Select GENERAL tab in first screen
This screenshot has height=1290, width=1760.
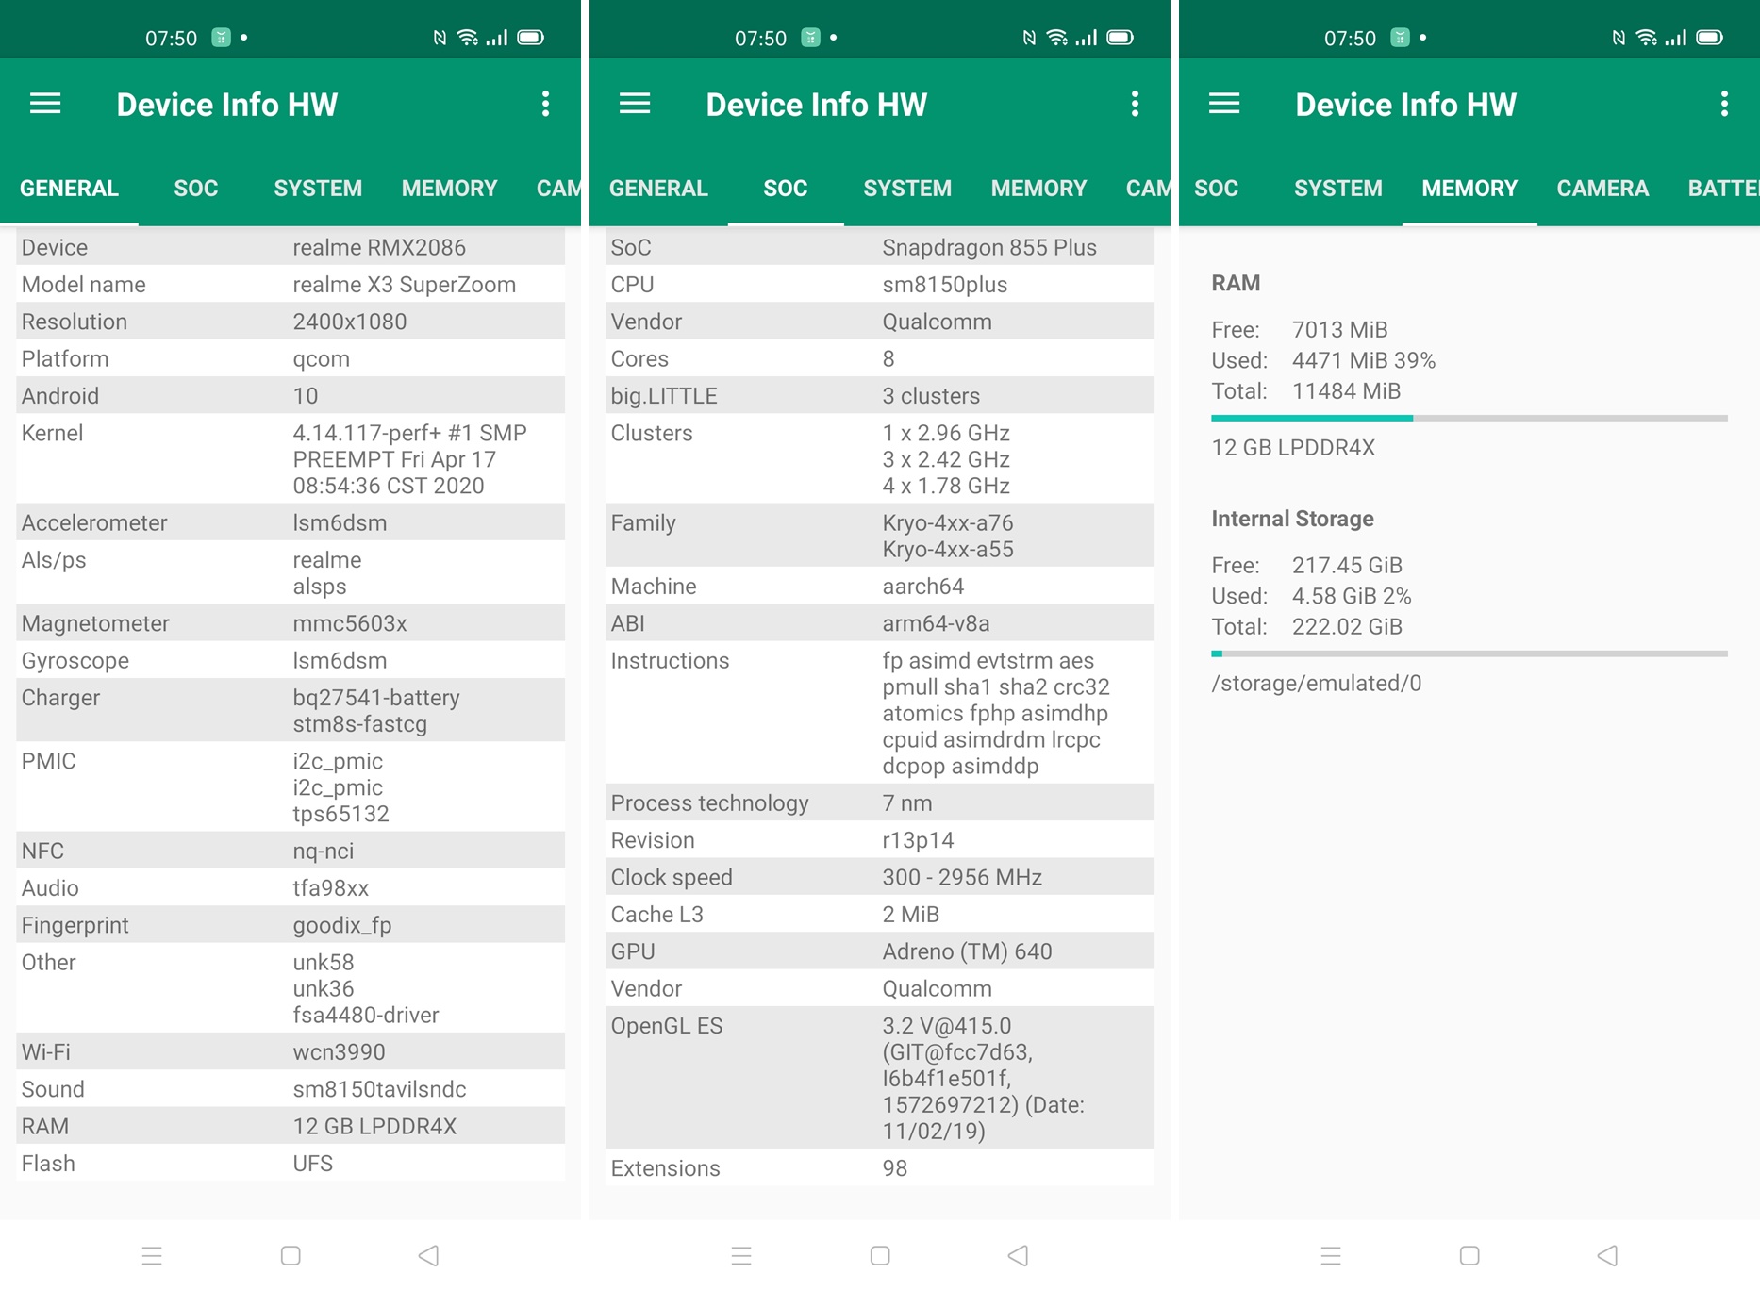[69, 189]
